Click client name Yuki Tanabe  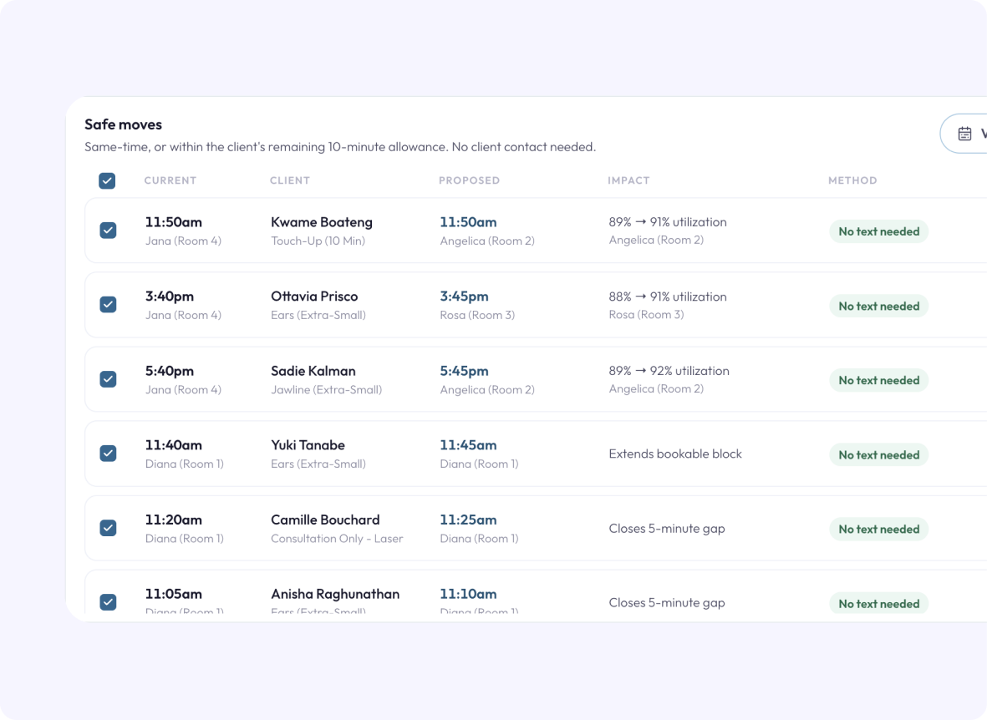coord(308,445)
